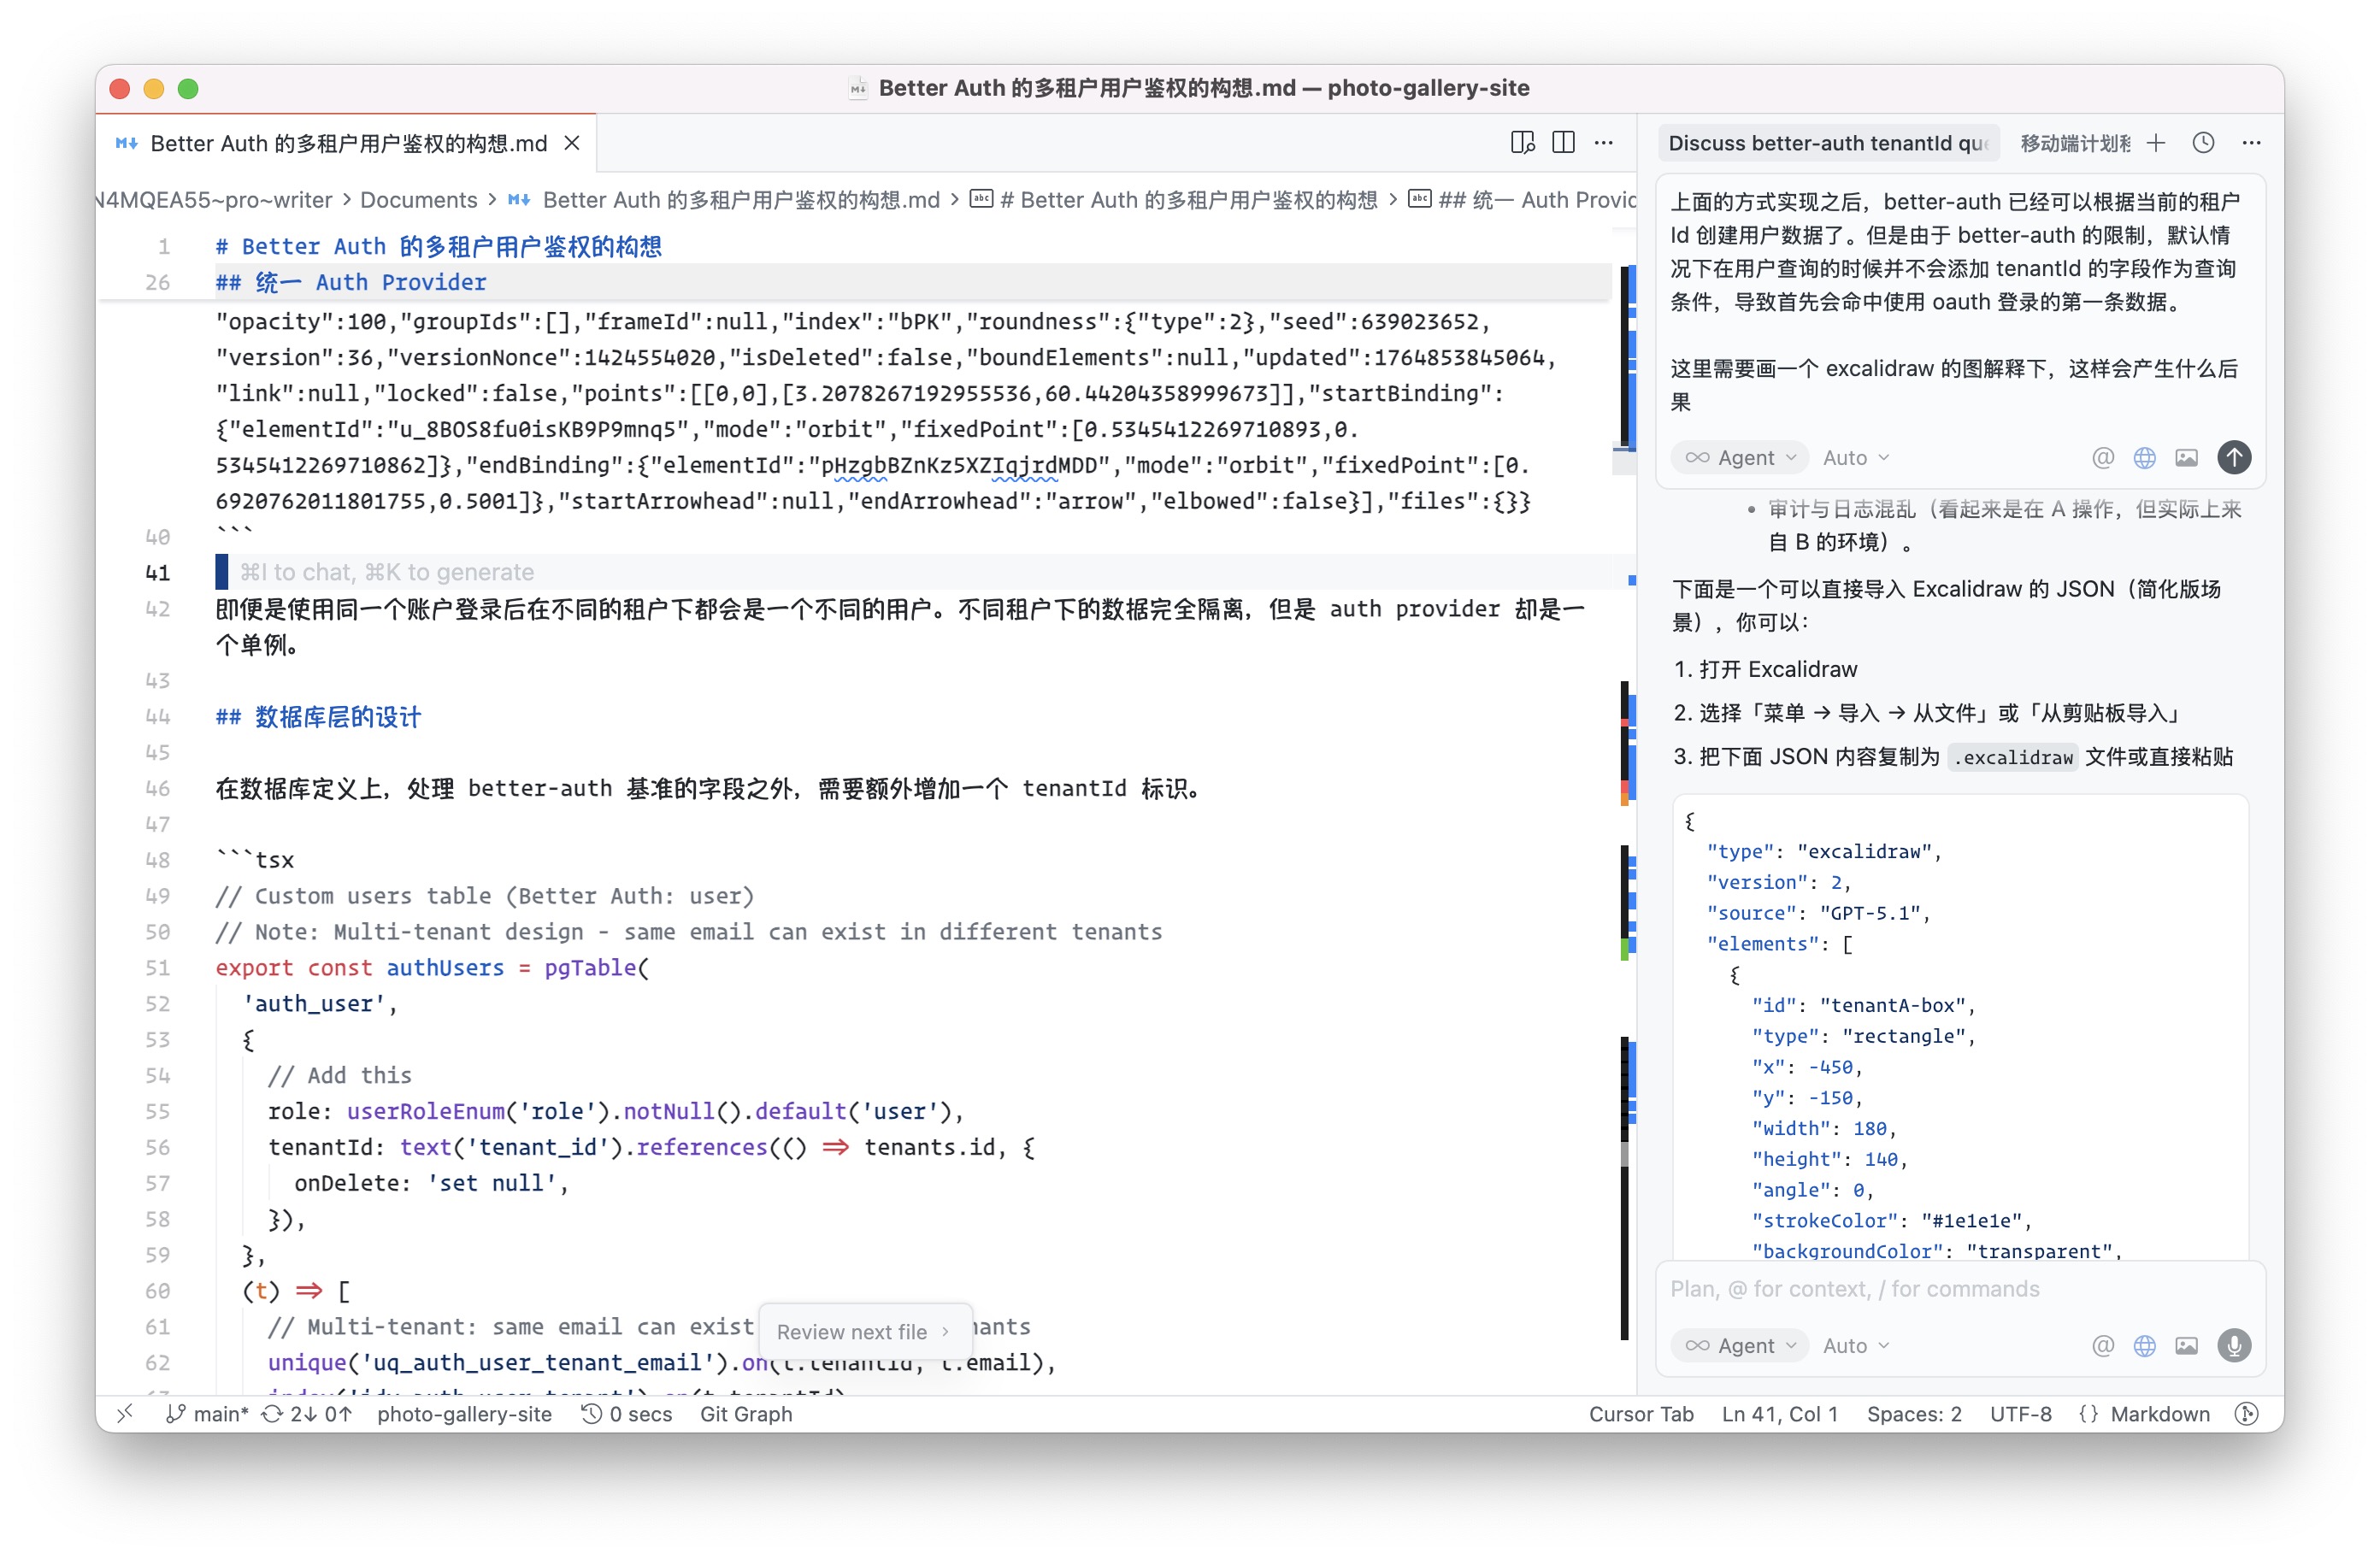Send the message with the up-arrow button
This screenshot has height=1559, width=2380.
tap(2233, 457)
